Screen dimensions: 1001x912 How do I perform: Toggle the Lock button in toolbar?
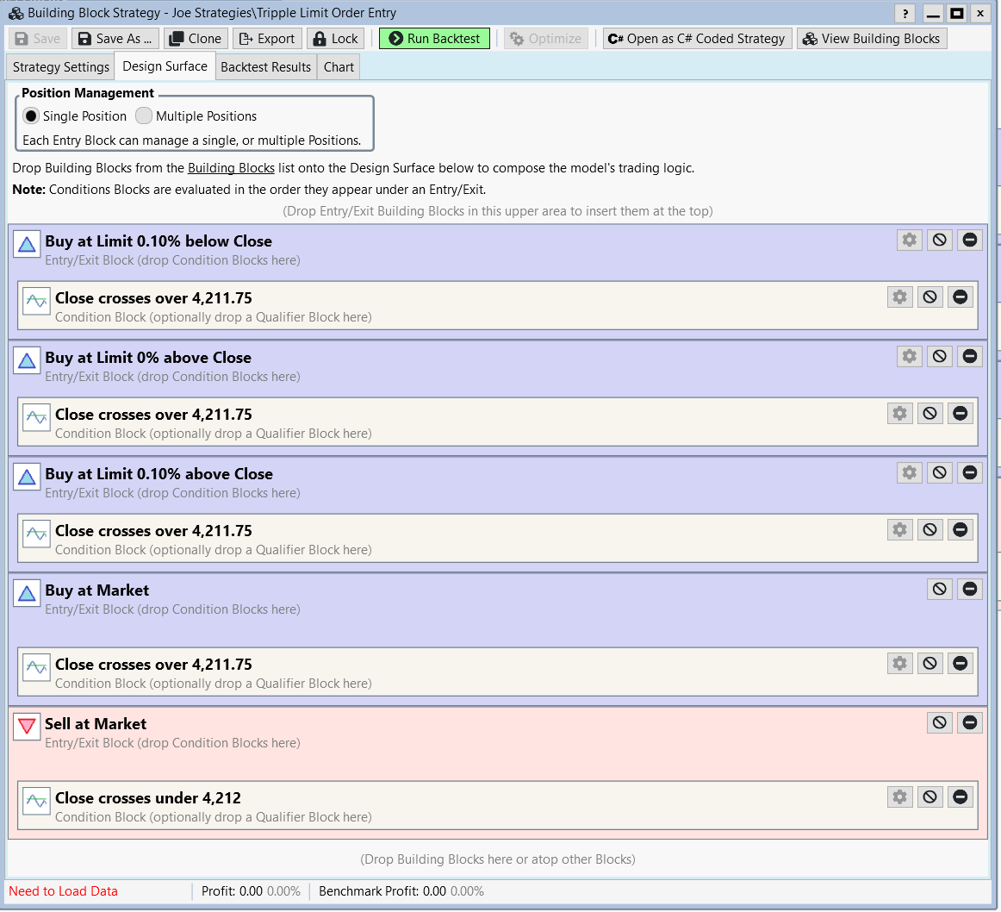[x=335, y=39]
